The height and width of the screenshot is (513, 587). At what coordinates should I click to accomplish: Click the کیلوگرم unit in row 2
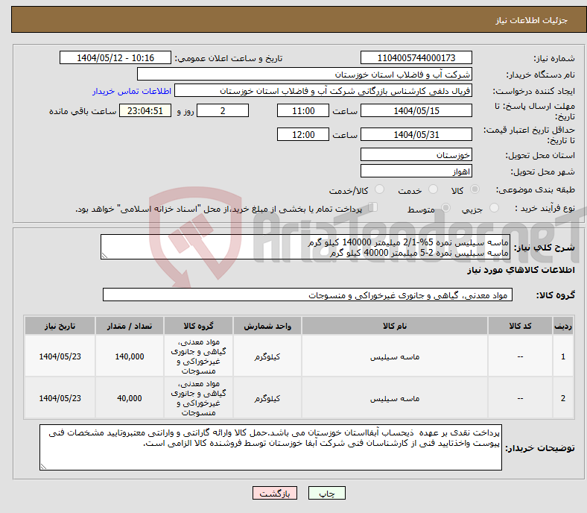(x=267, y=398)
